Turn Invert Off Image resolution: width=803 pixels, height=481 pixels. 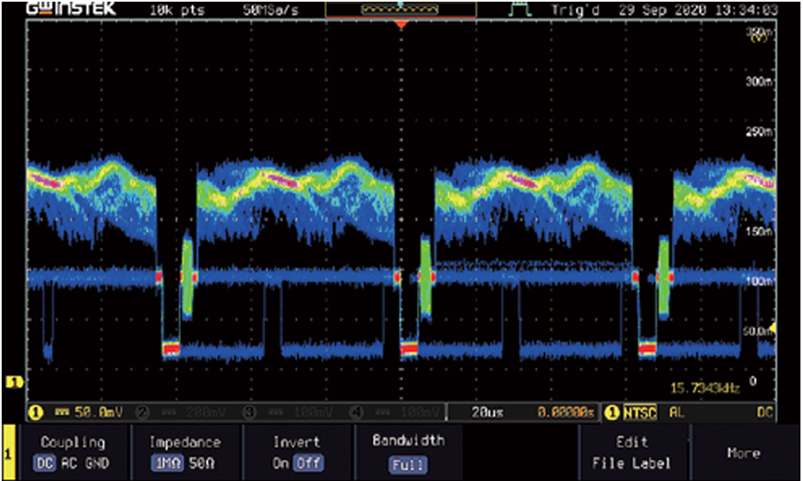pyautogui.click(x=308, y=463)
